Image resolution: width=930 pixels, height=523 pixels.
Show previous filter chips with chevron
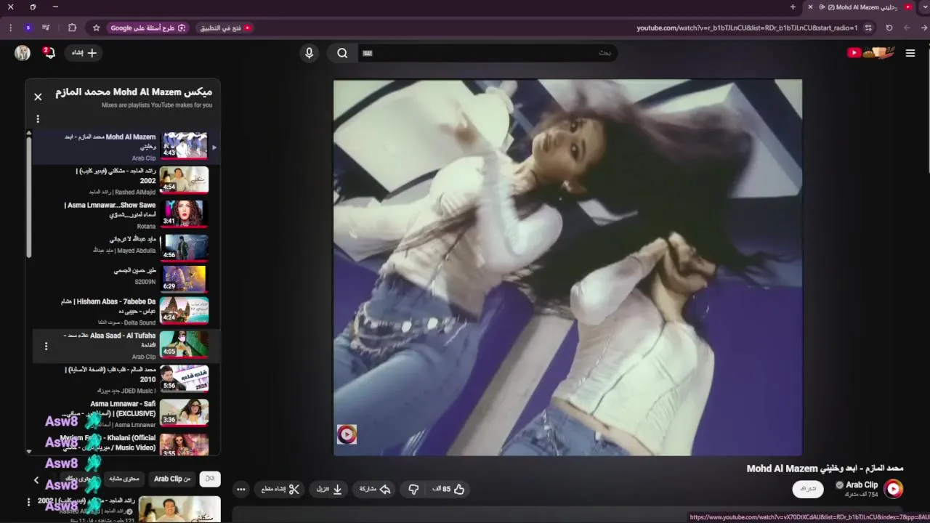[36, 479]
